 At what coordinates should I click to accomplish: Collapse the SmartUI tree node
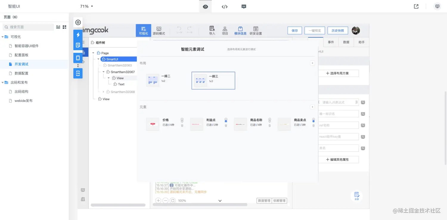tap(98, 59)
